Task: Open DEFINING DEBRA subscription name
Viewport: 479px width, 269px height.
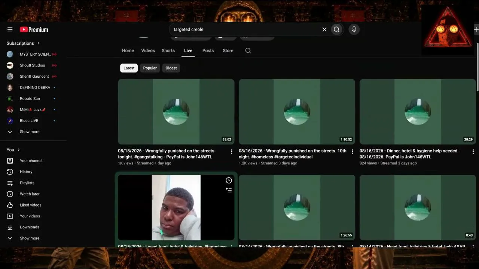Action: point(35,87)
